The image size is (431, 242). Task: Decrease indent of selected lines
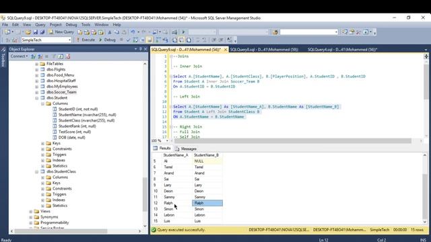214,40
